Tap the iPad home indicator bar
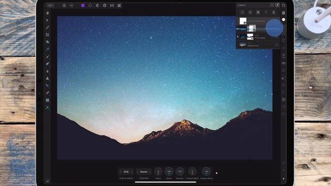 tap(165, 182)
